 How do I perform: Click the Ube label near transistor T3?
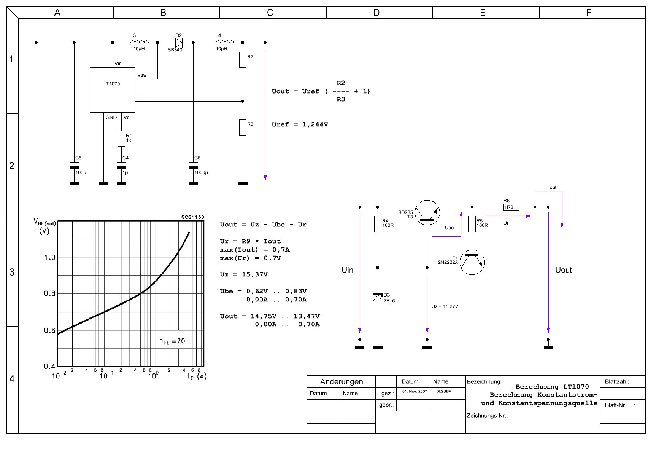click(449, 228)
